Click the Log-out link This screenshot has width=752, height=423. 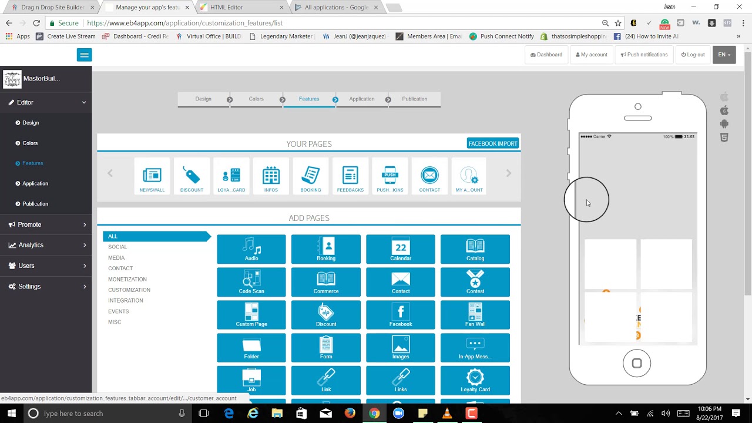pyautogui.click(x=693, y=54)
